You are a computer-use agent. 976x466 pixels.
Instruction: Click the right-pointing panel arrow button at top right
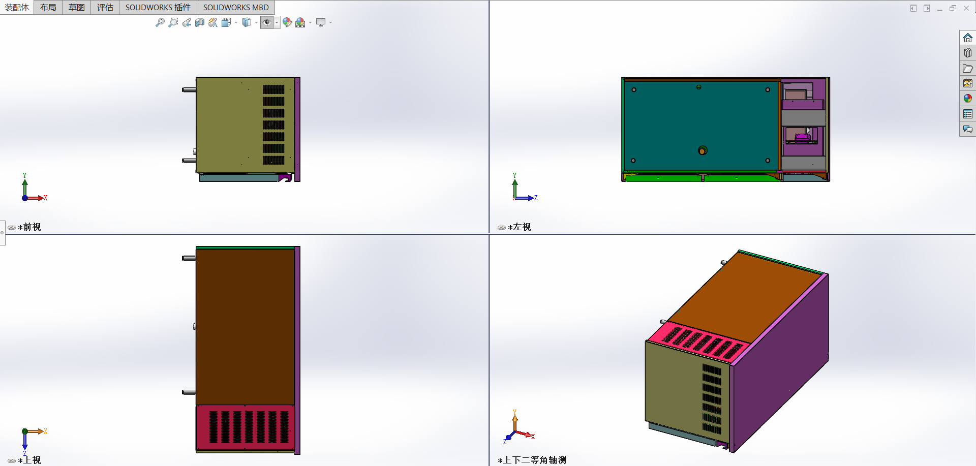click(927, 8)
